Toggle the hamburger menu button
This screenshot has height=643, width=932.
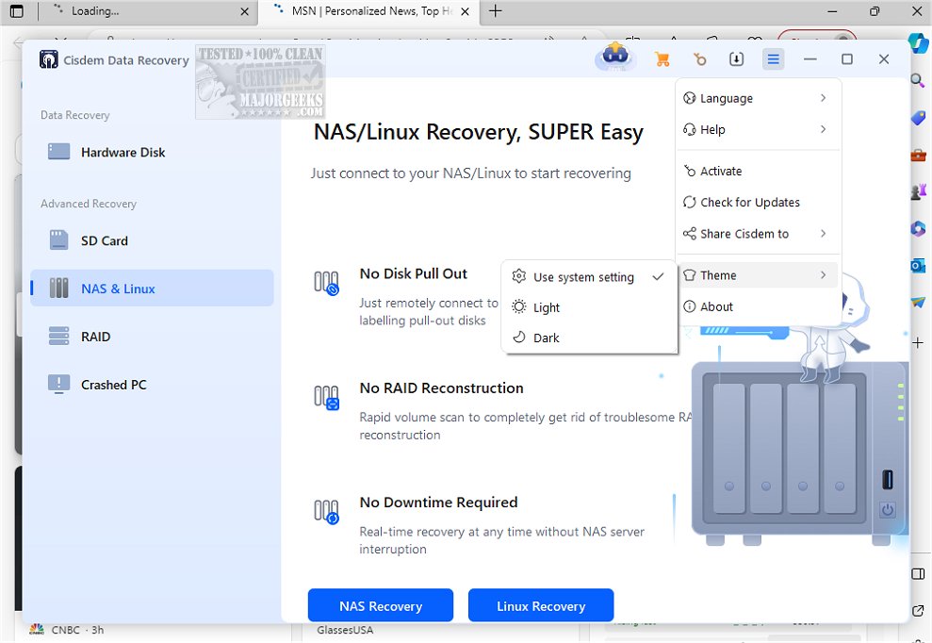coord(773,58)
